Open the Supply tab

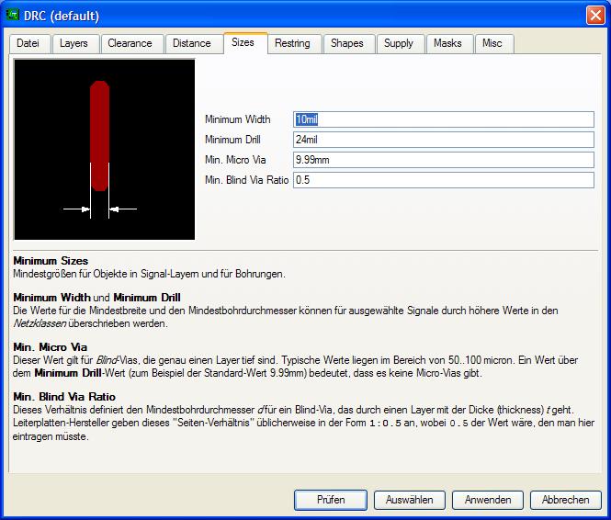click(399, 43)
